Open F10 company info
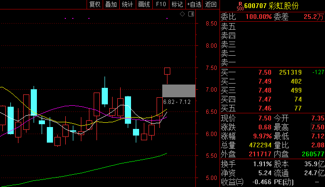 tap(161, 4)
